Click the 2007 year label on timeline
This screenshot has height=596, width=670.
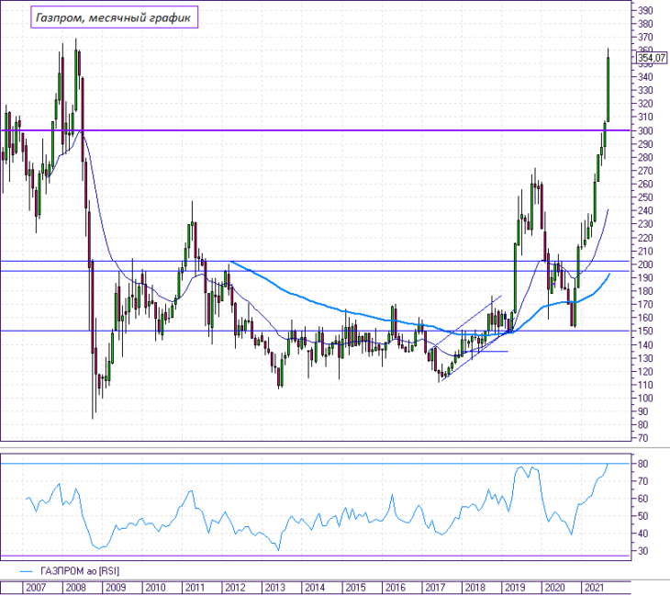coord(36,588)
